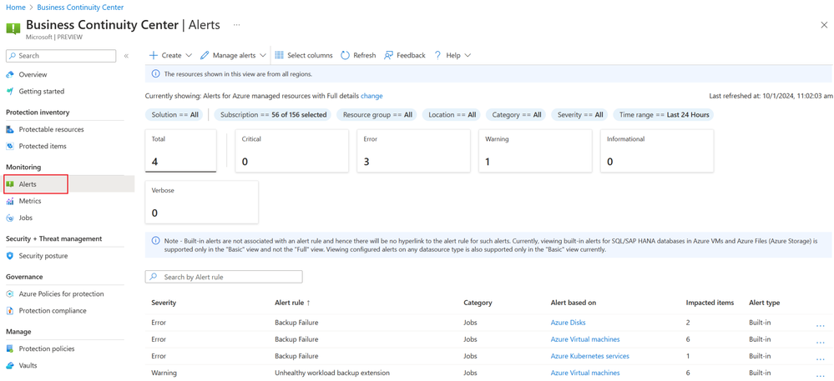Sort by the Impacted items column header
This screenshot has width=834, height=381.
[x=710, y=303]
